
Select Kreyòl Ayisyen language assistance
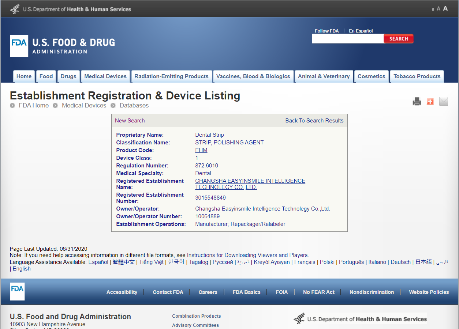[x=272, y=262]
